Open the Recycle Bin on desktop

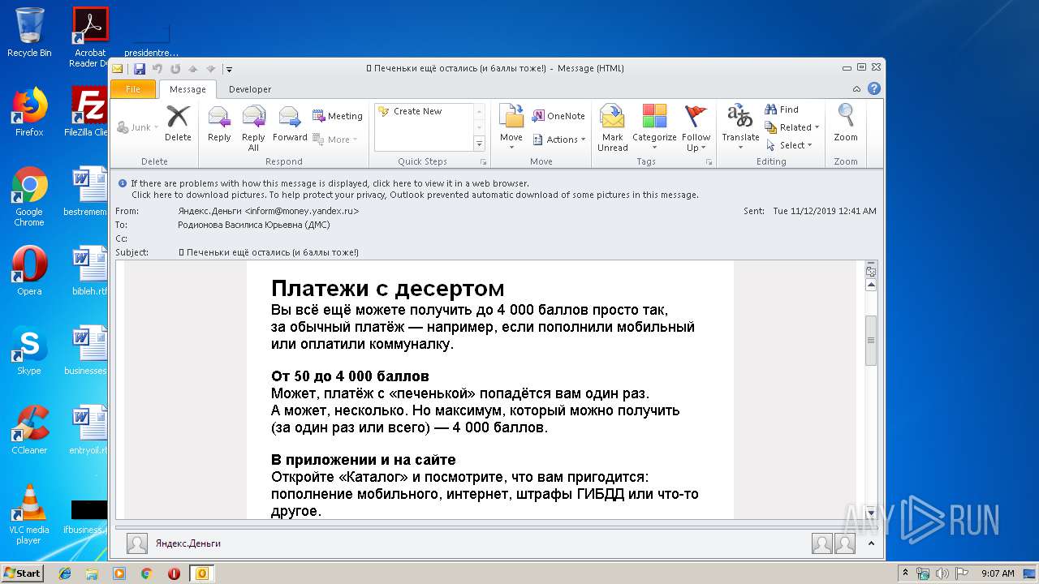[x=29, y=32]
